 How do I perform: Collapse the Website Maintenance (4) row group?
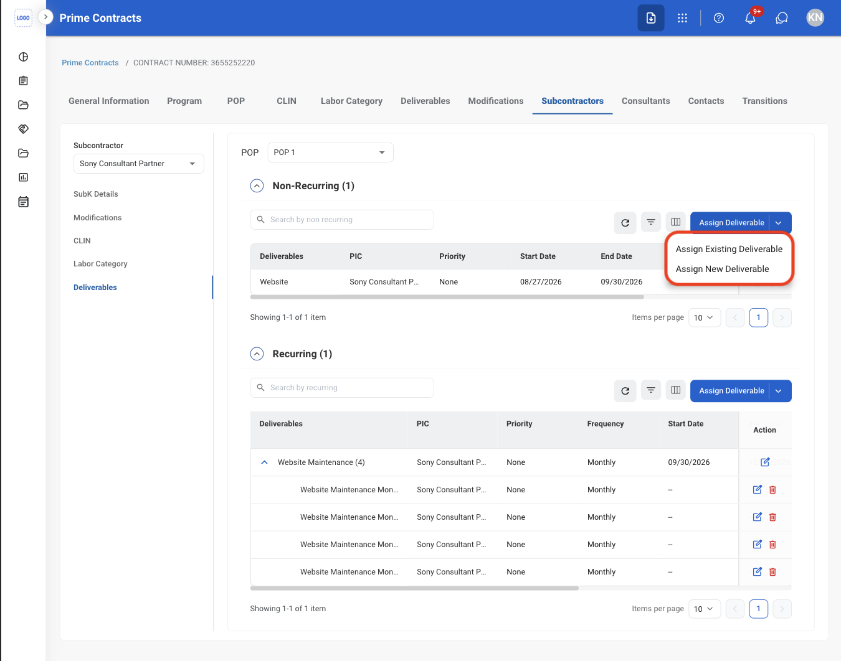click(264, 462)
